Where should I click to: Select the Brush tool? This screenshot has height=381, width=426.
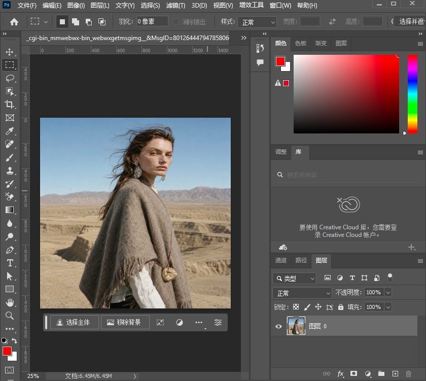(x=10, y=157)
